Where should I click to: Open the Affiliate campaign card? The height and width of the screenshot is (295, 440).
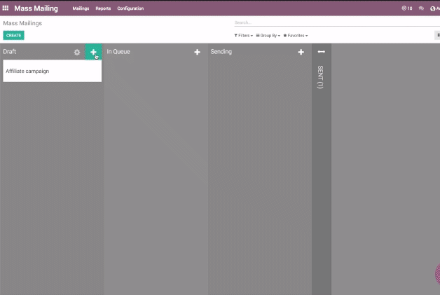pos(52,71)
